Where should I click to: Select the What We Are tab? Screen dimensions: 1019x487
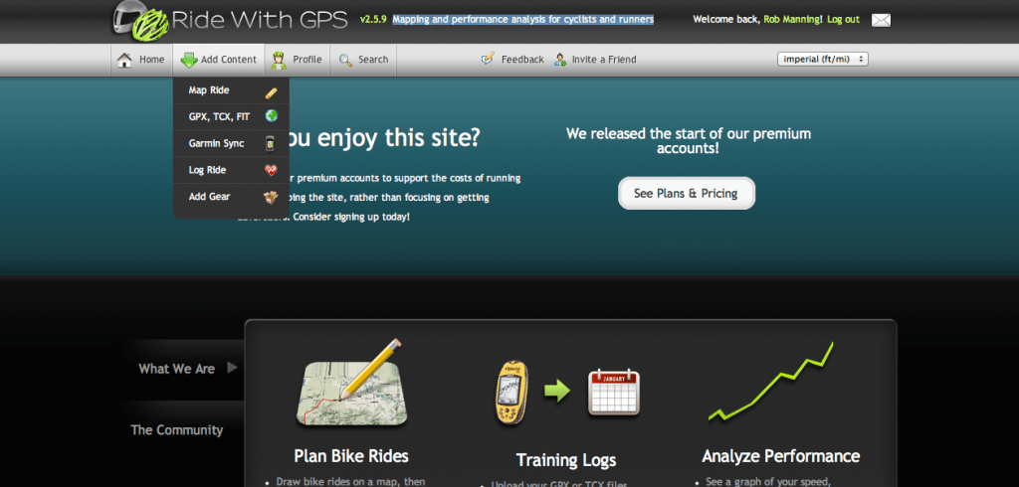coord(179,369)
